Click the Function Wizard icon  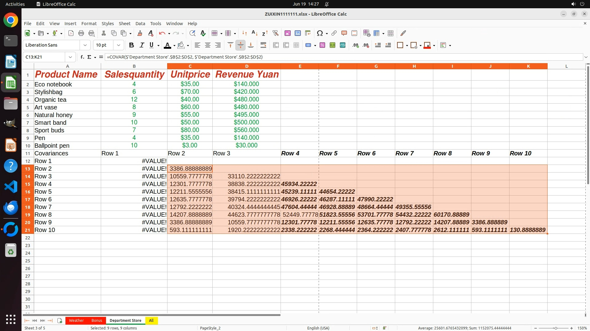[82, 57]
